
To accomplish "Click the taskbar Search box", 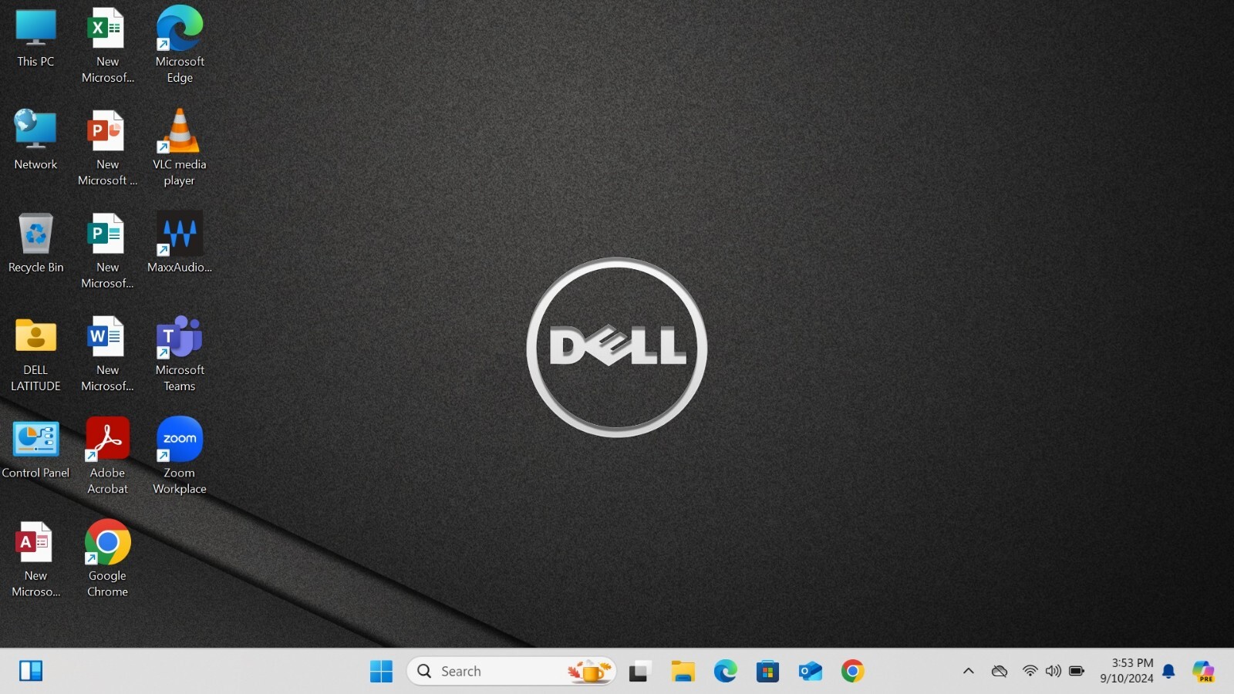I will pyautogui.click(x=511, y=671).
